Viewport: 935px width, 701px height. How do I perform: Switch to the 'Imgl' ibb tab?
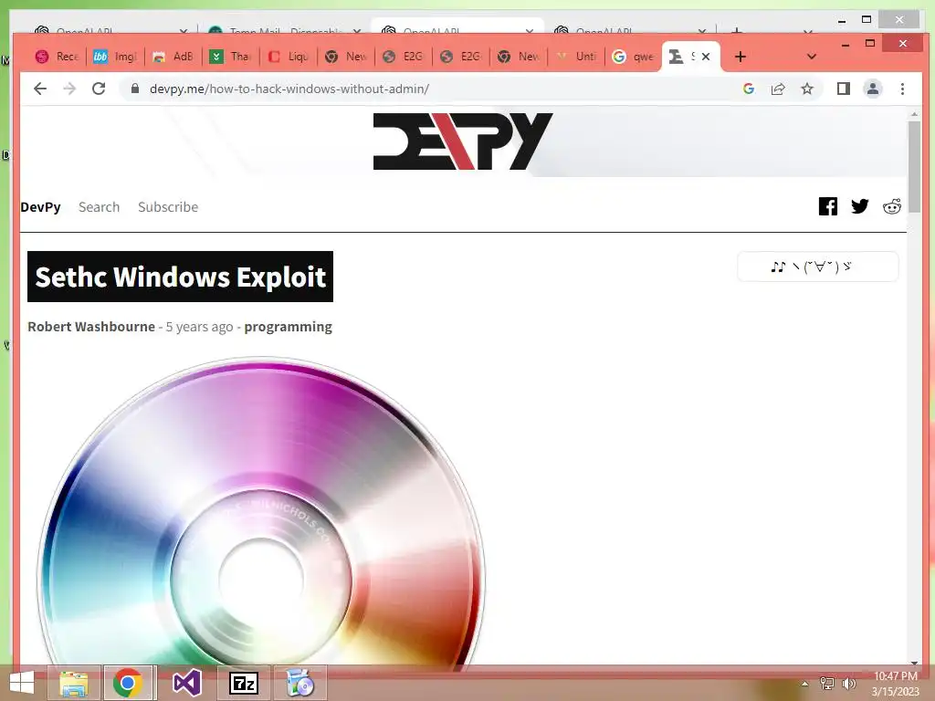[115, 57]
